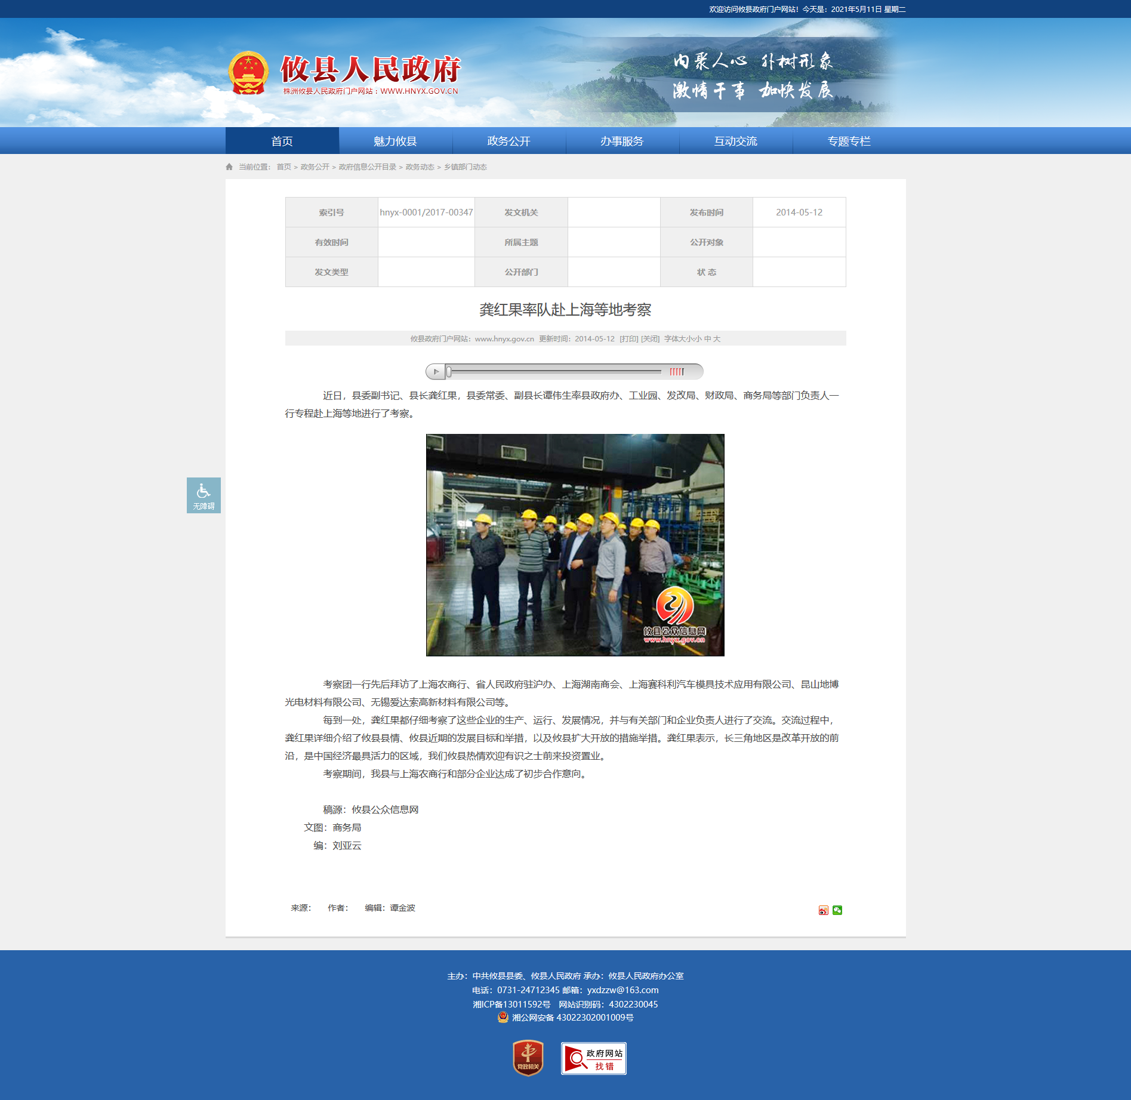Click the national emblem logo
Viewport: 1131px width, 1100px height.
coord(248,73)
